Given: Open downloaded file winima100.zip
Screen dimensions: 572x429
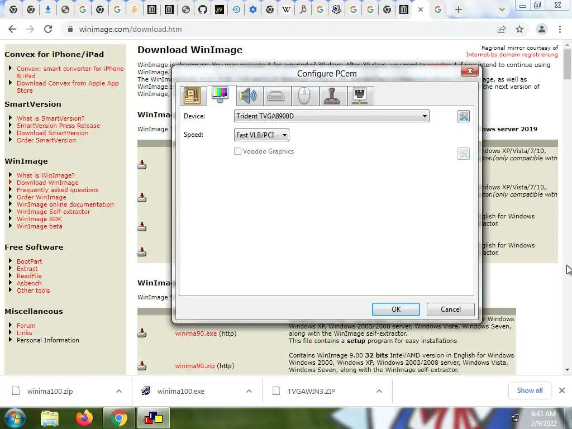Looking at the screenshot, I should [x=50, y=391].
